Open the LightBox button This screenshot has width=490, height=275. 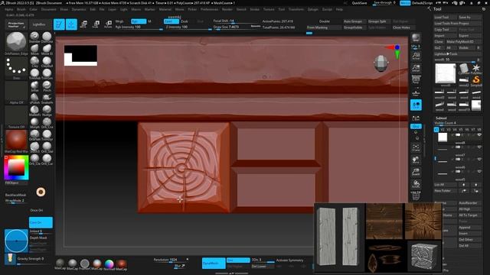(39, 24)
